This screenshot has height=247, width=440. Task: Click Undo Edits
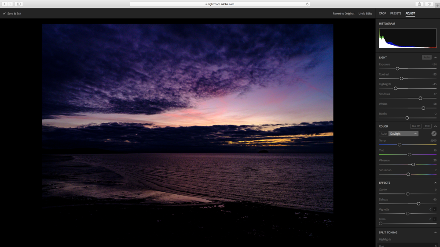pyautogui.click(x=365, y=14)
